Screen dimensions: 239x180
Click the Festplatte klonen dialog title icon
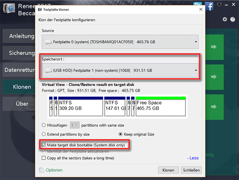pyautogui.click(x=40, y=10)
